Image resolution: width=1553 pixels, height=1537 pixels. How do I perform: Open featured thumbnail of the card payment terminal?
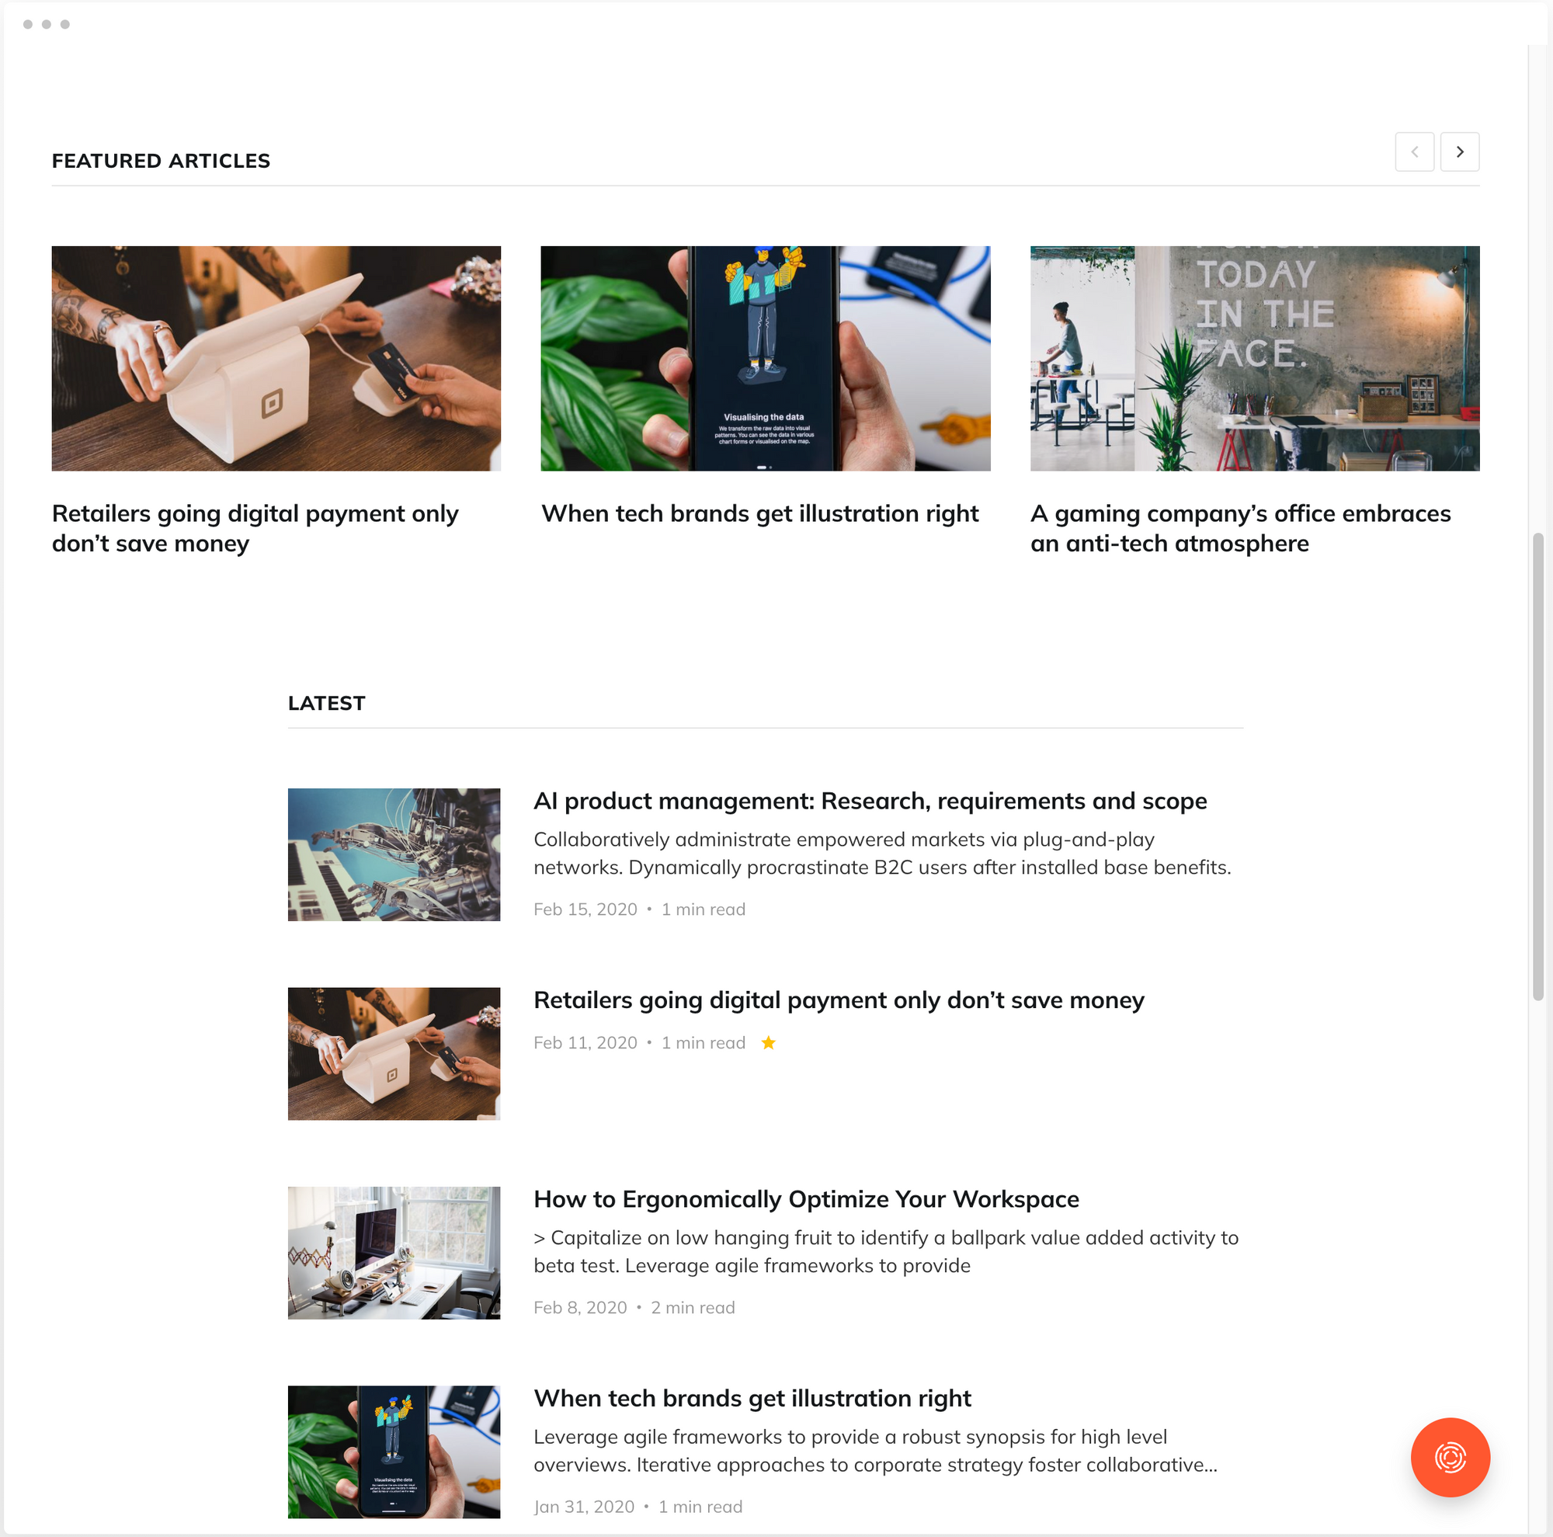tap(276, 359)
